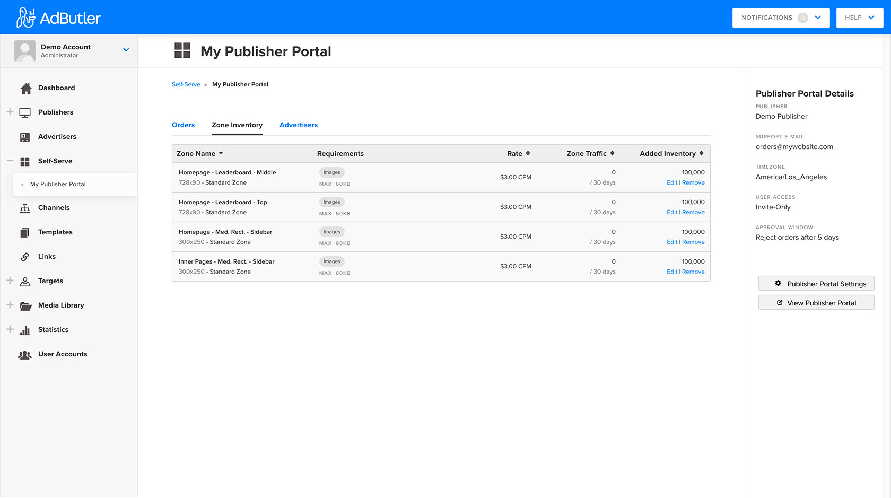Collapse the Self-Serve sidebar section
The image size is (891, 498).
pyautogui.click(x=10, y=161)
